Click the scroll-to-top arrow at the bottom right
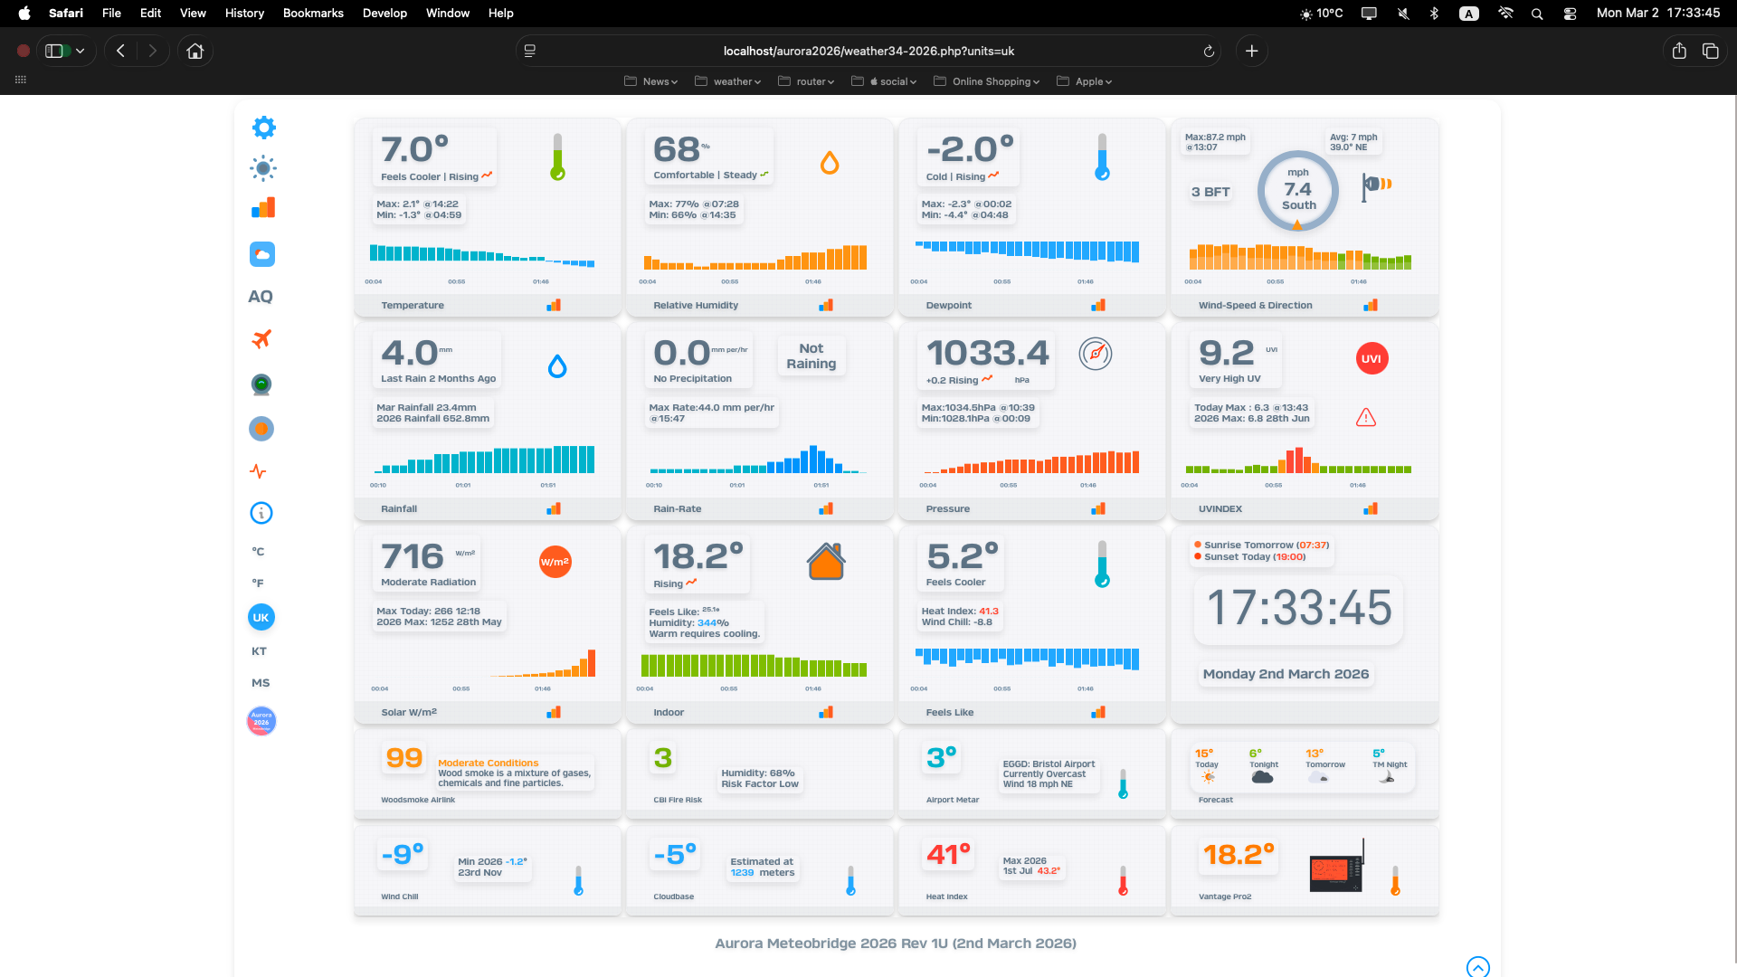This screenshot has height=977, width=1737. tap(1477, 967)
